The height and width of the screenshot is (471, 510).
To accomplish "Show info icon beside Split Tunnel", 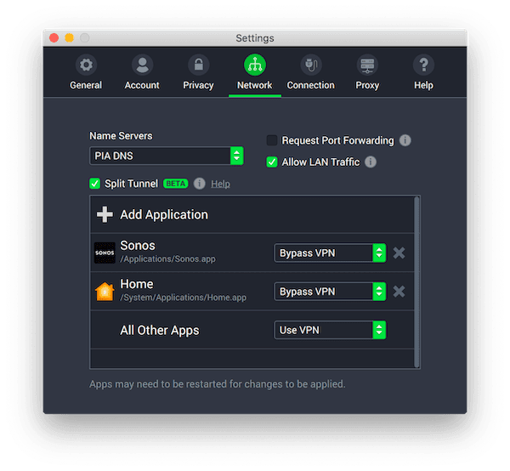I will pyautogui.click(x=200, y=184).
